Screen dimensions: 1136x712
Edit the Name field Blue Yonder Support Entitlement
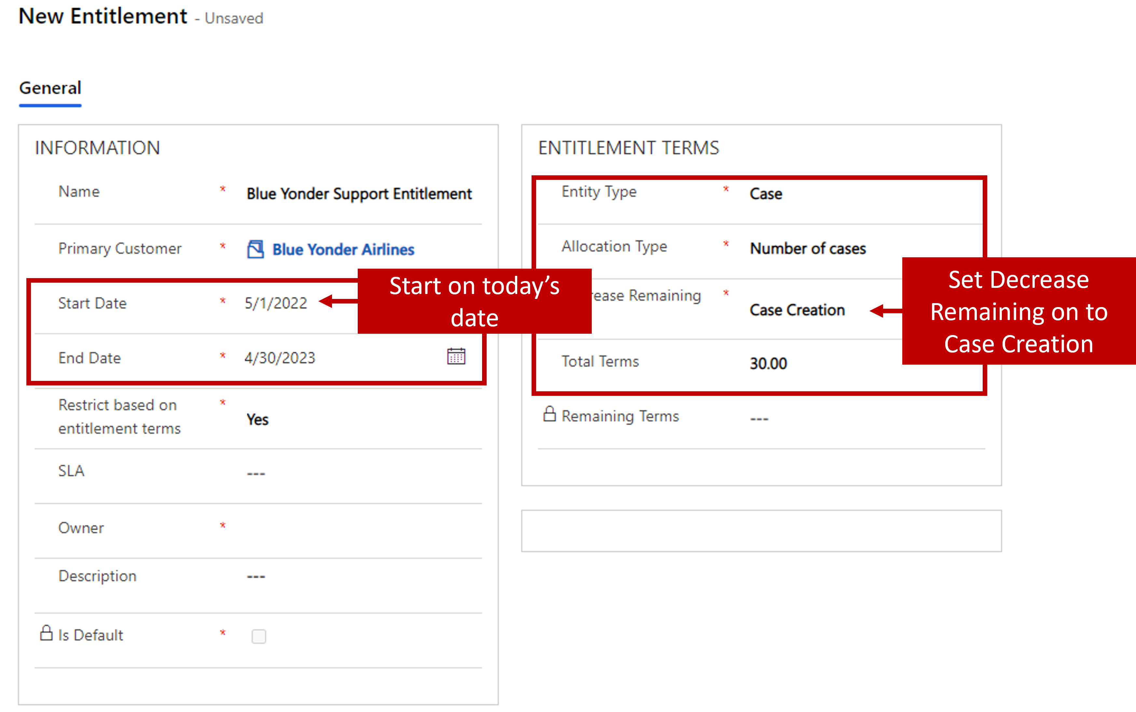(x=359, y=194)
